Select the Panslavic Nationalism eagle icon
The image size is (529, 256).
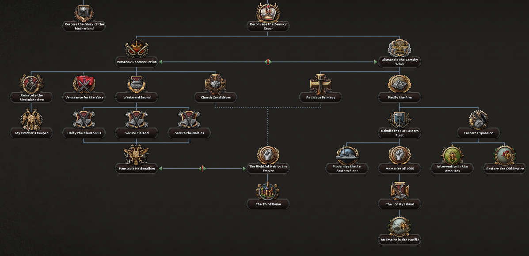136,154
